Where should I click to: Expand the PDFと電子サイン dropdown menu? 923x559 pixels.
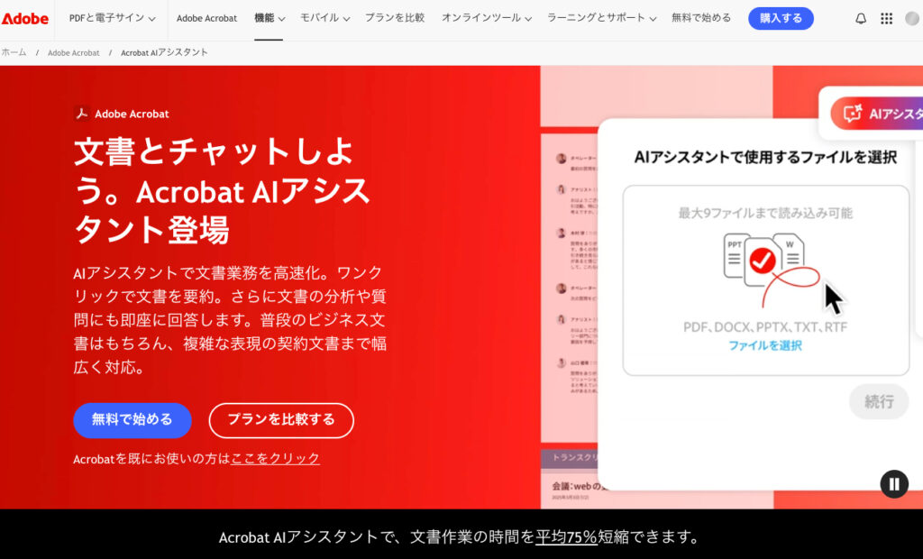[x=112, y=18]
